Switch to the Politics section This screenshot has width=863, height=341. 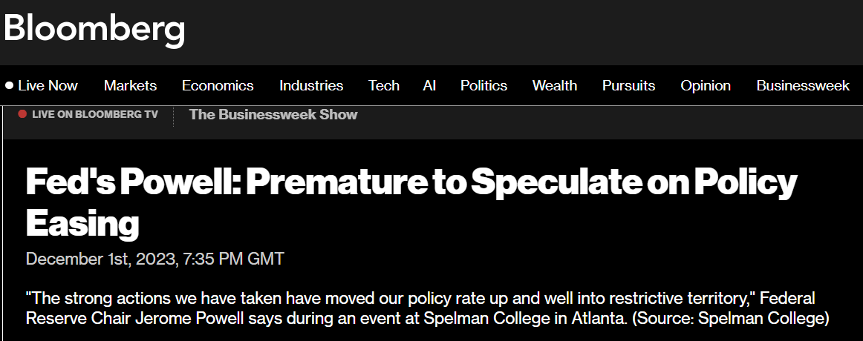click(483, 86)
